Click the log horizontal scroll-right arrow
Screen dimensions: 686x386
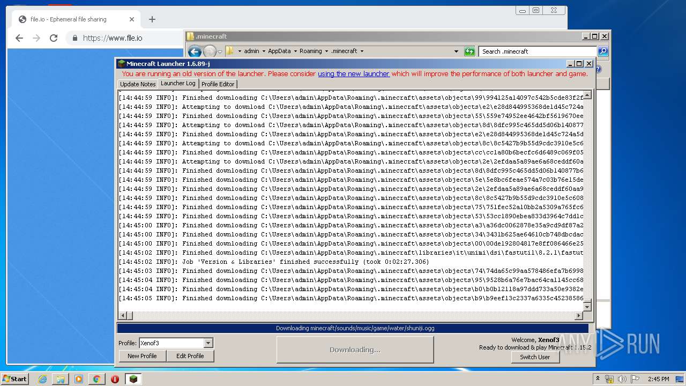pos(578,316)
